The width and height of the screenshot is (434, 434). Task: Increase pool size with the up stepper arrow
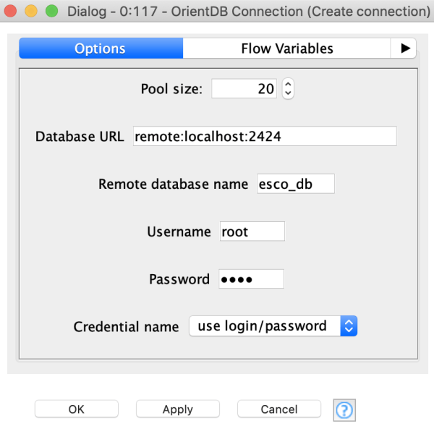pos(288,84)
